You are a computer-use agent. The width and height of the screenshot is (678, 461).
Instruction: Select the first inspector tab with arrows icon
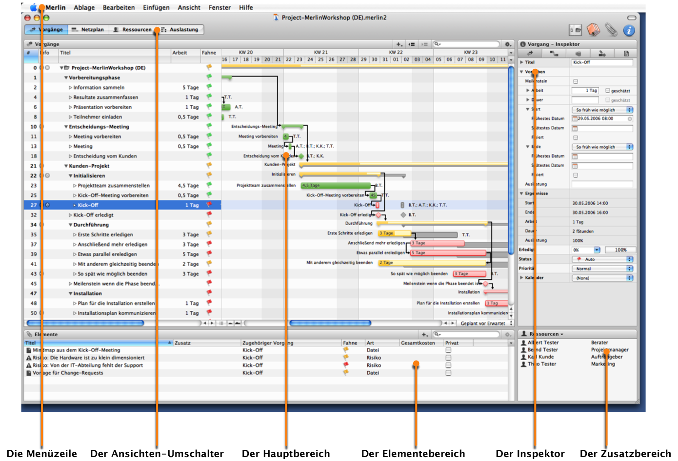[x=530, y=53]
